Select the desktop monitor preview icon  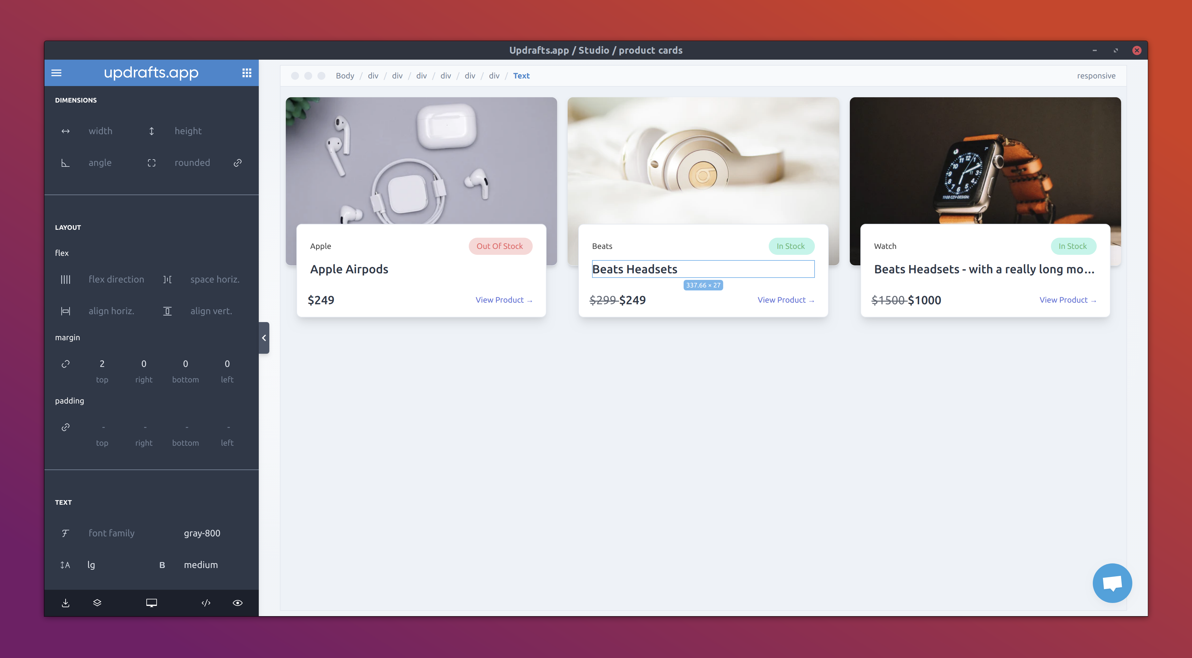click(x=151, y=603)
